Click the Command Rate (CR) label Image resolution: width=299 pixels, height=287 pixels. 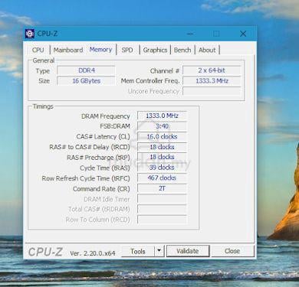click(101, 189)
